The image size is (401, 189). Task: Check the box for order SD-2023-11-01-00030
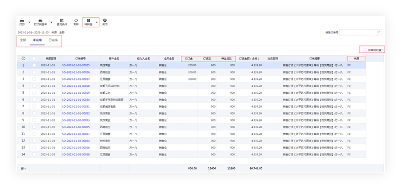pos(34,100)
